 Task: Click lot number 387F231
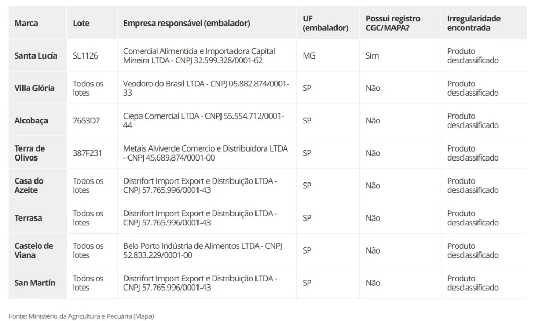point(87,153)
